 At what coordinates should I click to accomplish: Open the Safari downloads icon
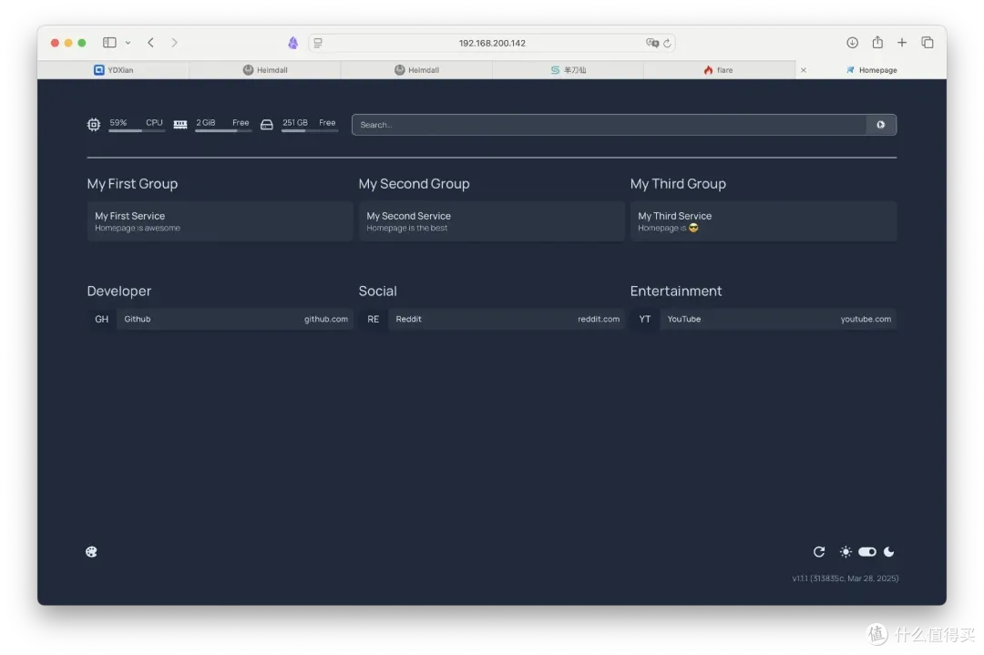852,42
